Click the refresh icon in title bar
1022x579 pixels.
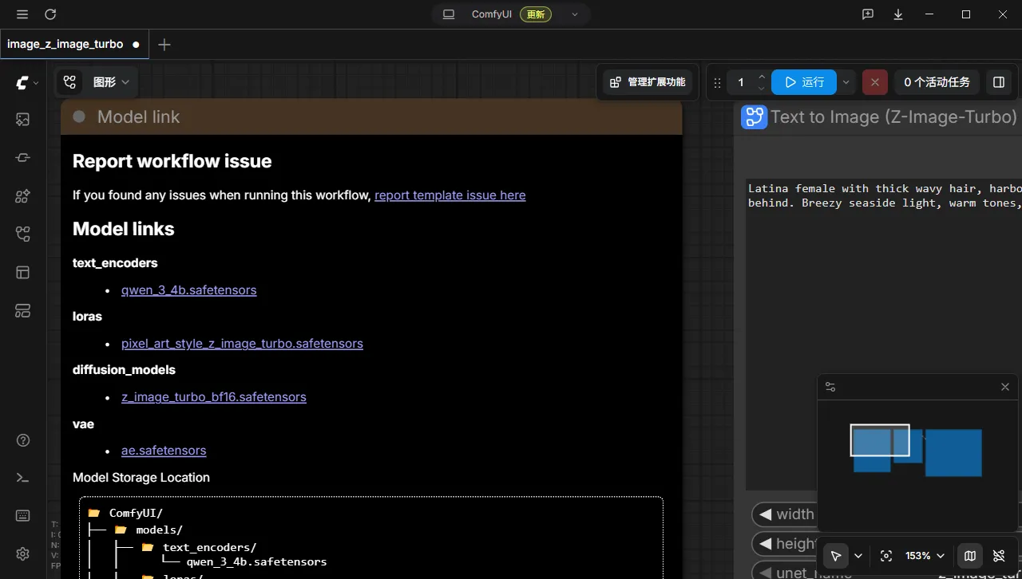tap(50, 14)
